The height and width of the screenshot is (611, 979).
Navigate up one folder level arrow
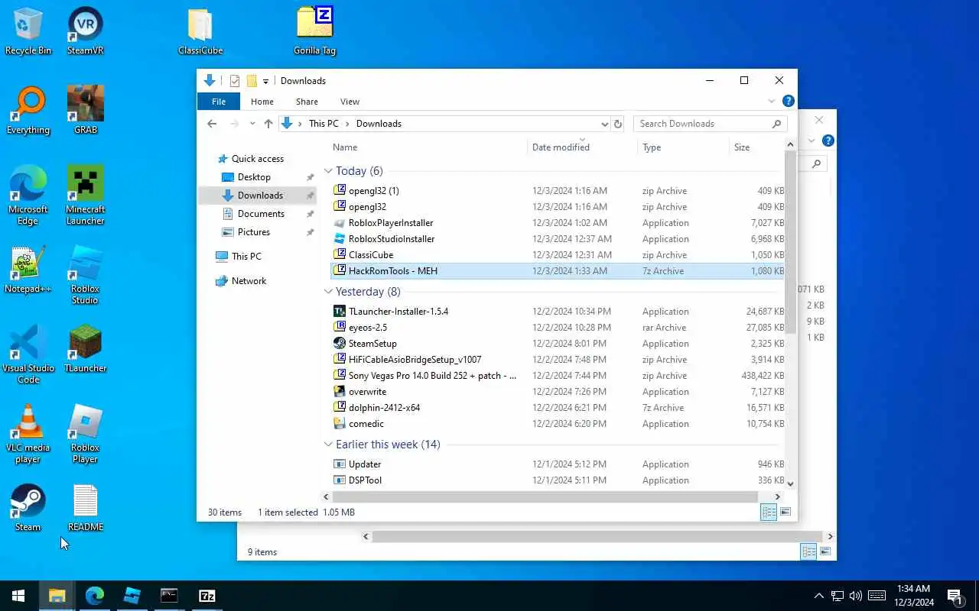point(268,124)
